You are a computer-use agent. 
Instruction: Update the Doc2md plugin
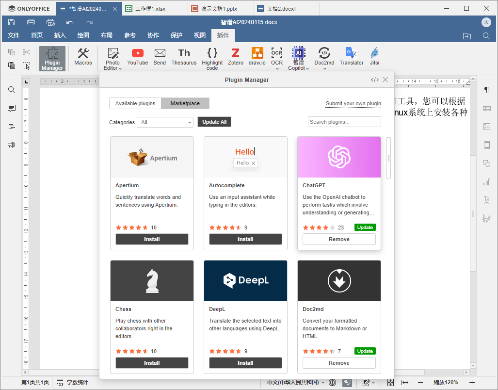365,351
